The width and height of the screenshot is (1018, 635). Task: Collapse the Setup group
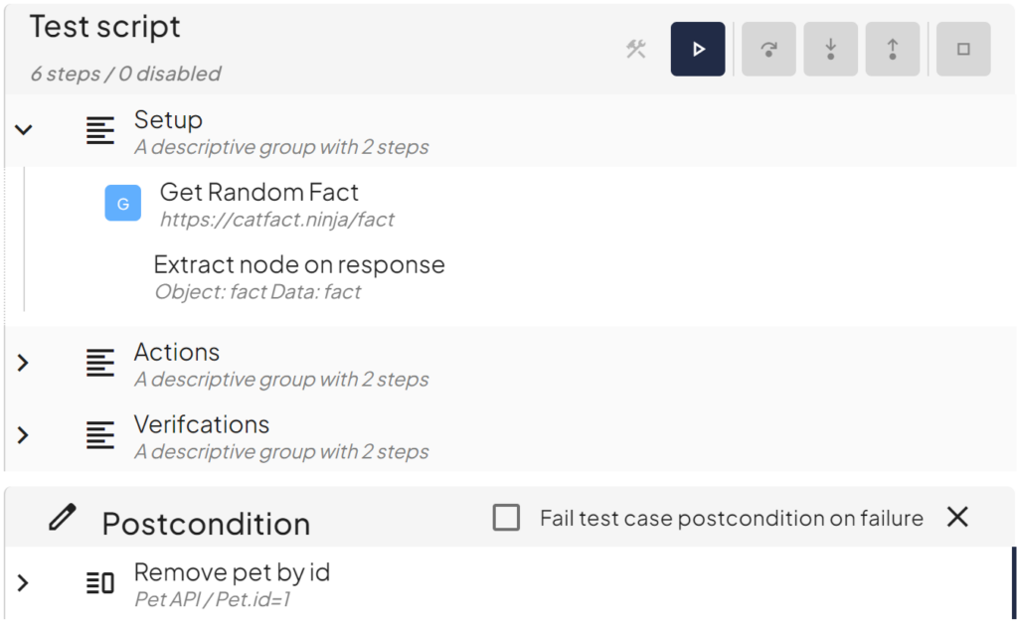click(x=24, y=130)
